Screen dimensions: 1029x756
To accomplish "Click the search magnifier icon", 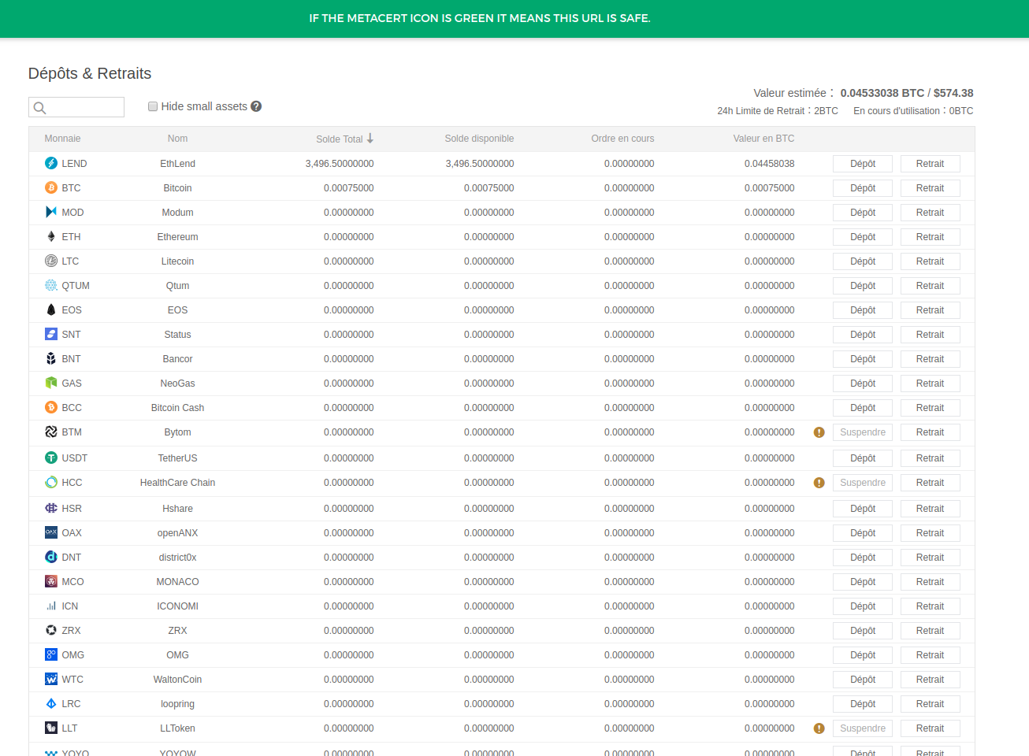I will (40, 108).
